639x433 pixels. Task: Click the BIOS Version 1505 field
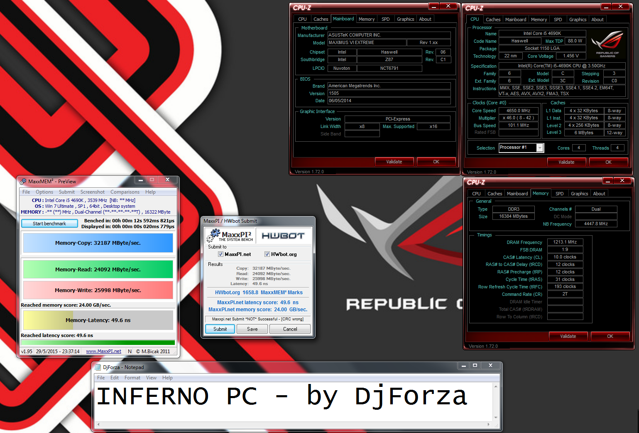pyautogui.click(x=389, y=93)
